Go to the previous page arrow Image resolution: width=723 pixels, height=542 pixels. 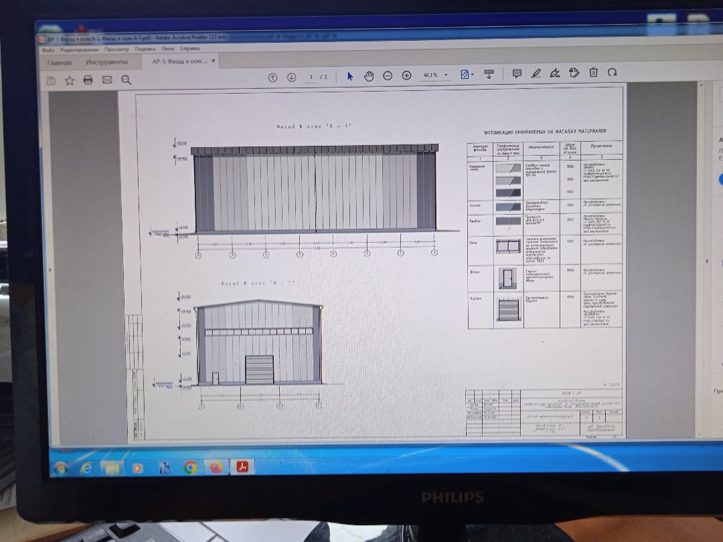272,77
